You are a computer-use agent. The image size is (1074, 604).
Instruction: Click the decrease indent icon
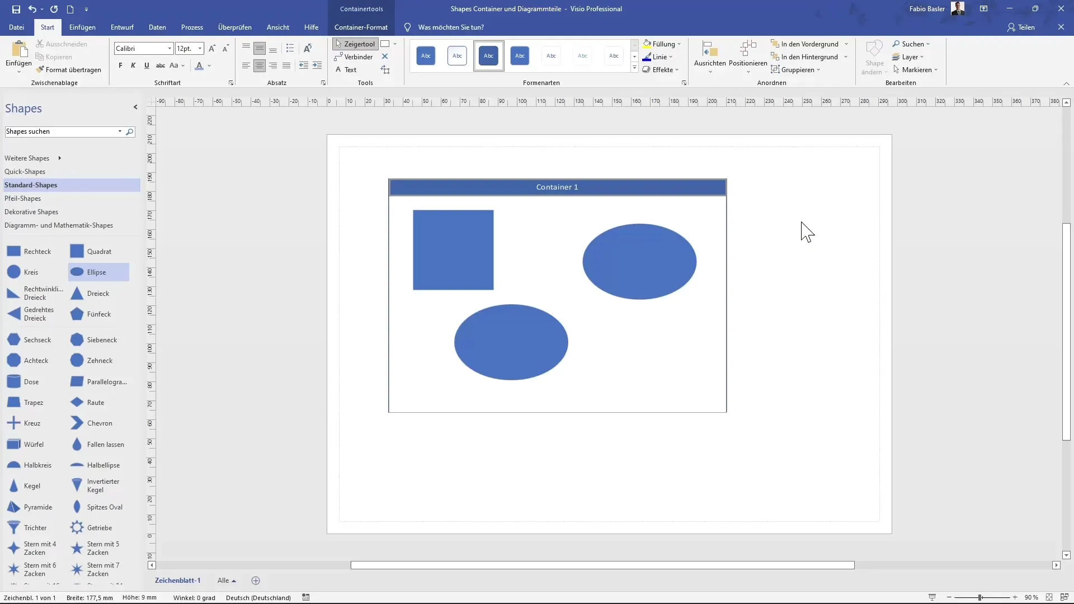click(303, 65)
